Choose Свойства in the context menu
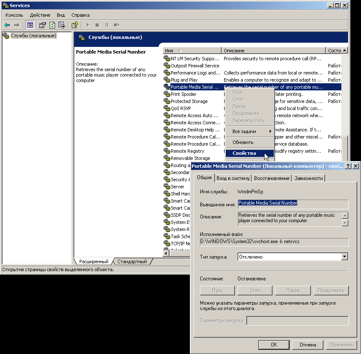The image size is (361, 354). click(250, 153)
